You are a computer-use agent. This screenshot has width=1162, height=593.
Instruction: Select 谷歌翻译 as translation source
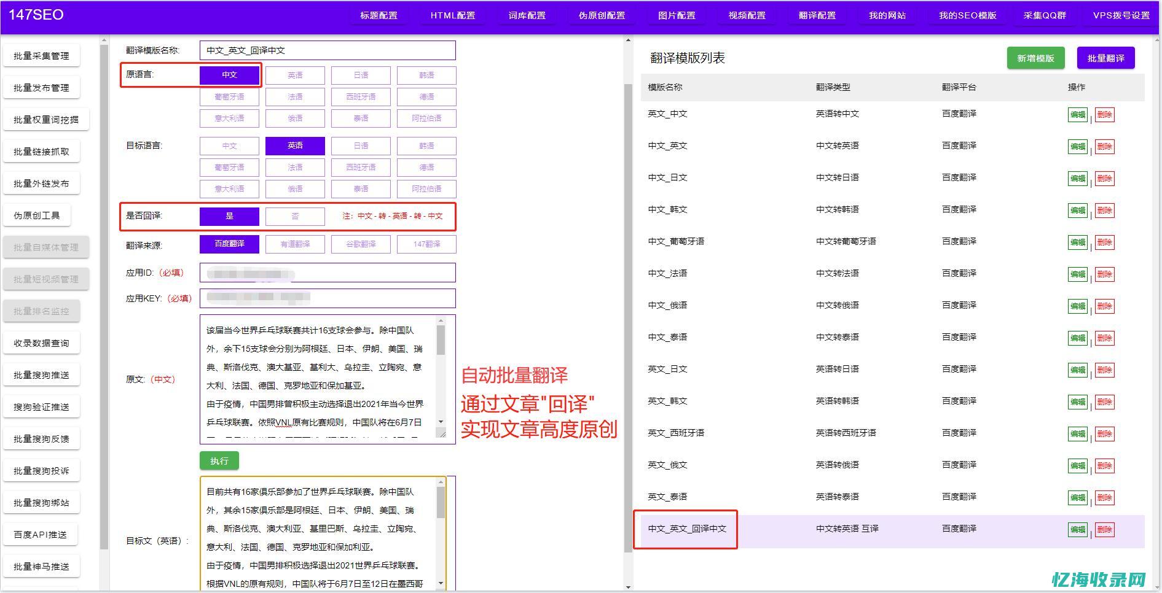pyautogui.click(x=361, y=244)
